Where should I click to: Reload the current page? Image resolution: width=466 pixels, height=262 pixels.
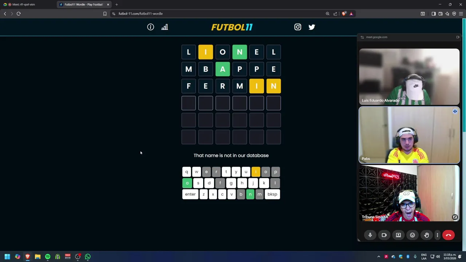(x=19, y=13)
